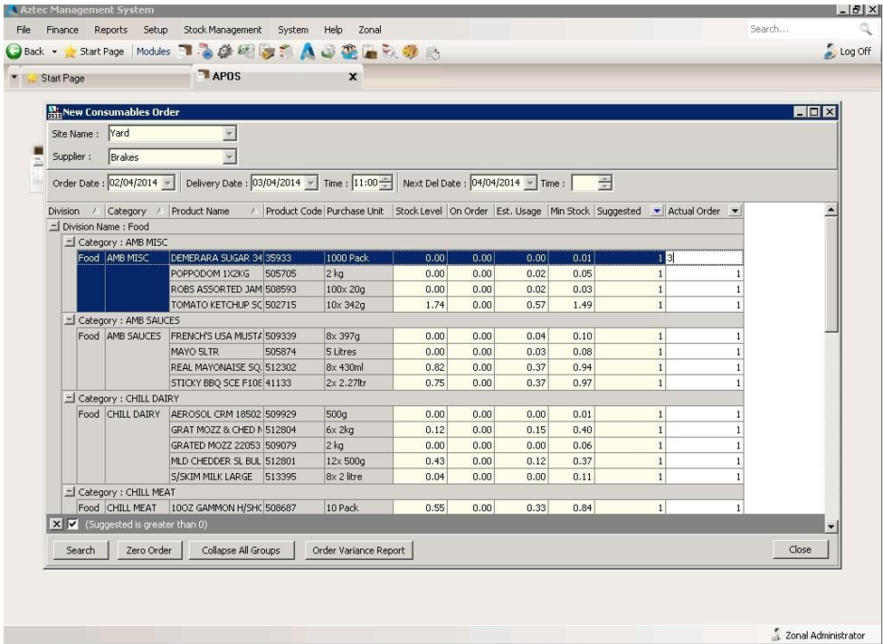Click the Log Off user icon
This screenshot has width=883, height=644.
click(830, 52)
